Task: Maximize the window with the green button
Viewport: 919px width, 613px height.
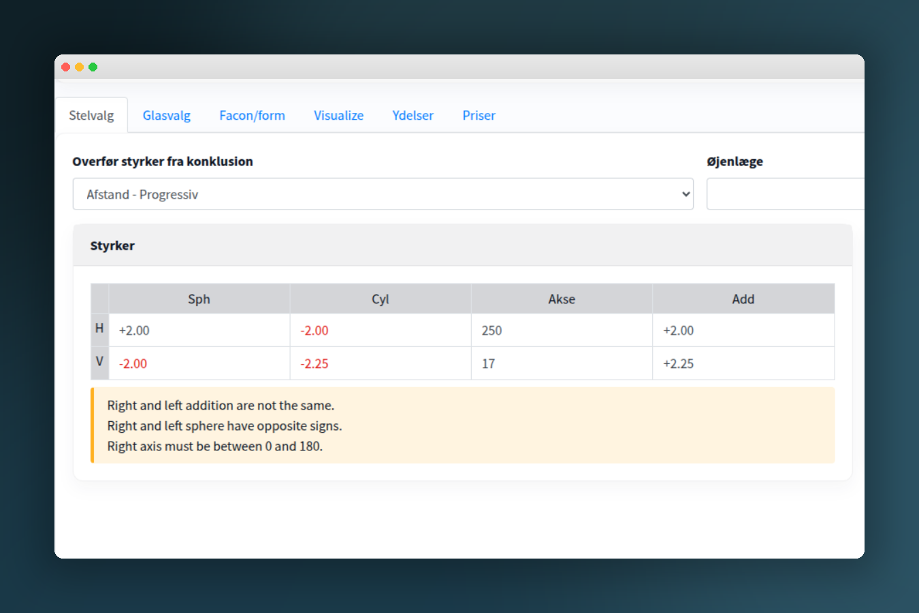Action: coord(93,67)
